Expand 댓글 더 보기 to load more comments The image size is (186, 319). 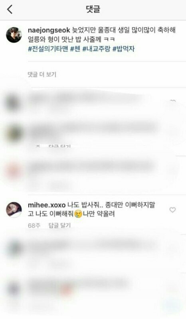(42, 75)
